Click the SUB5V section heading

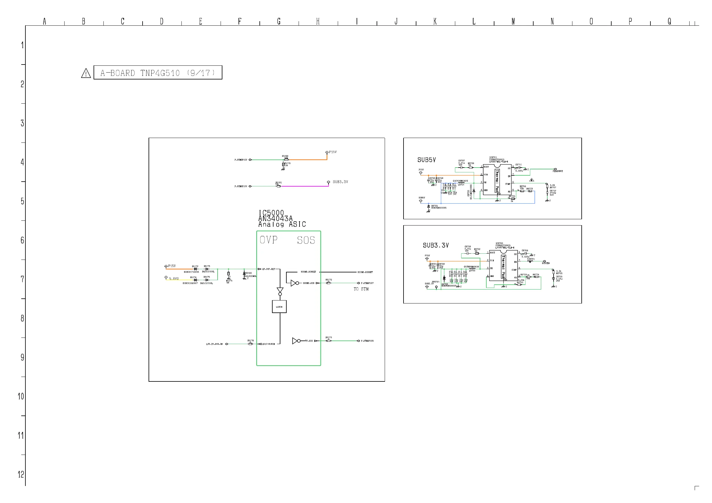click(427, 160)
